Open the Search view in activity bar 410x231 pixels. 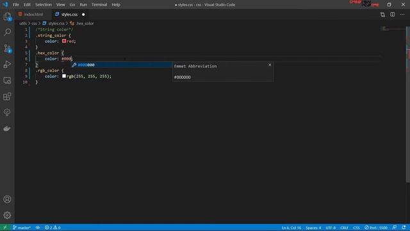pyautogui.click(x=7, y=32)
